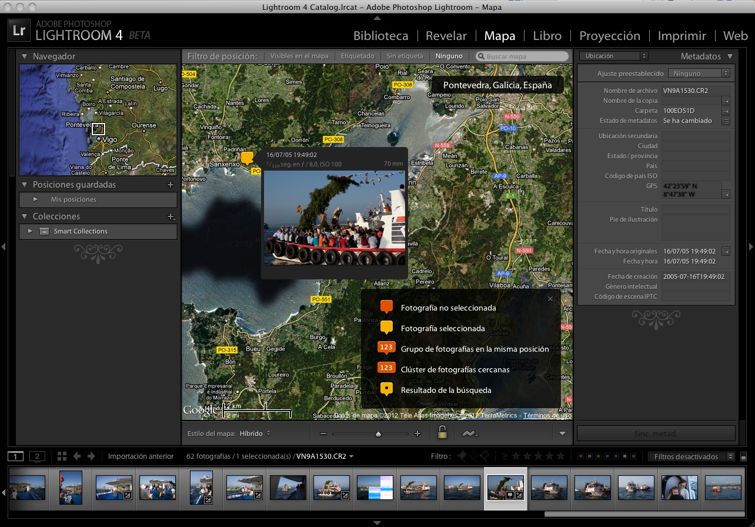Open Términos de uso link on map
755x527 pixels.
[x=547, y=415]
